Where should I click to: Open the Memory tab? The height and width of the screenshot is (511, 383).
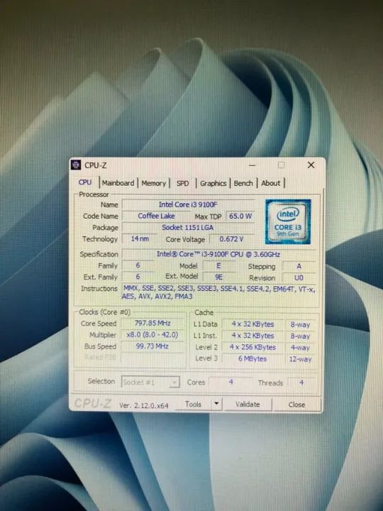tap(154, 184)
